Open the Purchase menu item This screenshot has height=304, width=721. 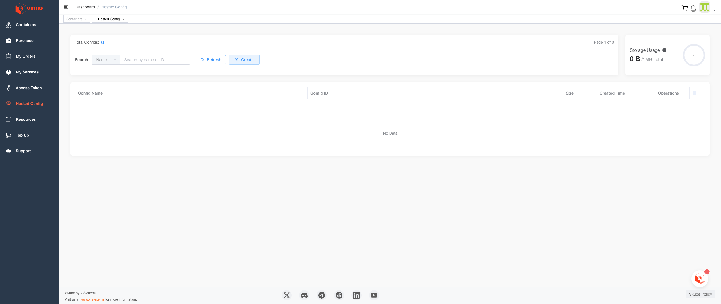(x=30, y=41)
